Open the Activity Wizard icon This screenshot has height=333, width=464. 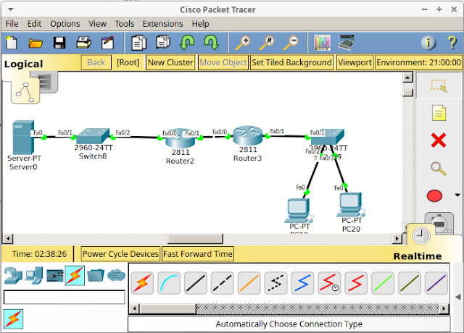click(108, 43)
